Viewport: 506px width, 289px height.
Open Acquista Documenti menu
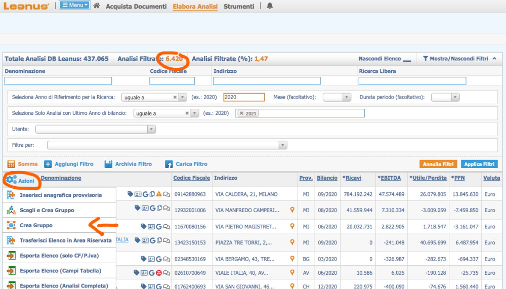(x=136, y=7)
